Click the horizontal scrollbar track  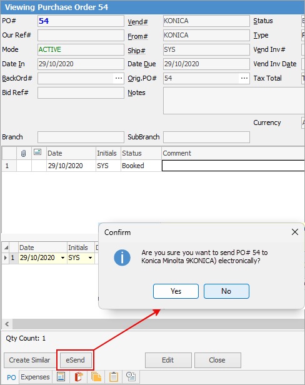click(159, 324)
